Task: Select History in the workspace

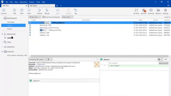Action: [13, 25]
